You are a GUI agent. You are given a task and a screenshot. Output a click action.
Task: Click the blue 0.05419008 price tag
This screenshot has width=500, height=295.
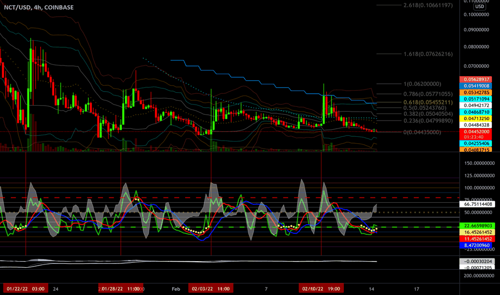pyautogui.click(x=475, y=86)
